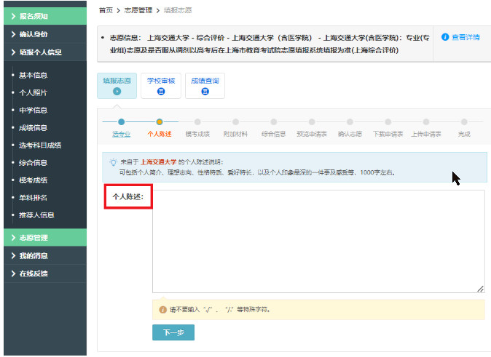Click the 查看详情 link

click(466, 37)
